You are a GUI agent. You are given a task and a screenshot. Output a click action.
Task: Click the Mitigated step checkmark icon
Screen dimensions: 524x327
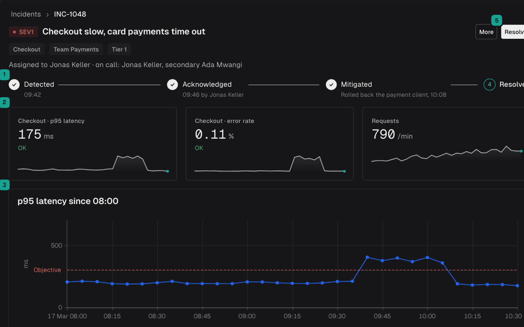tap(331, 85)
